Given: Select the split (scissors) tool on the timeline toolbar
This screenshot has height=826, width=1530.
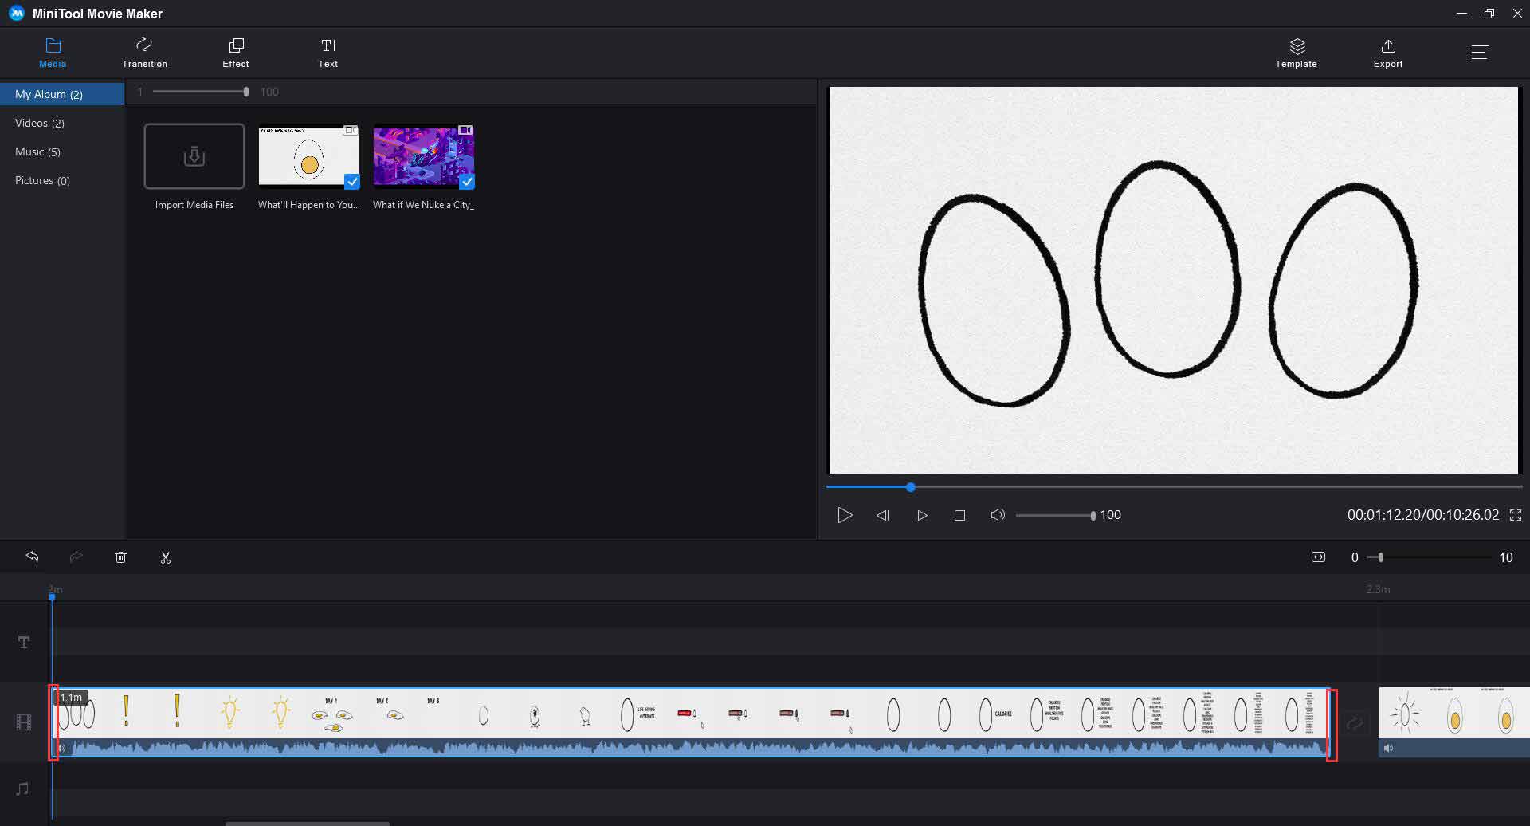Looking at the screenshot, I should [166, 557].
